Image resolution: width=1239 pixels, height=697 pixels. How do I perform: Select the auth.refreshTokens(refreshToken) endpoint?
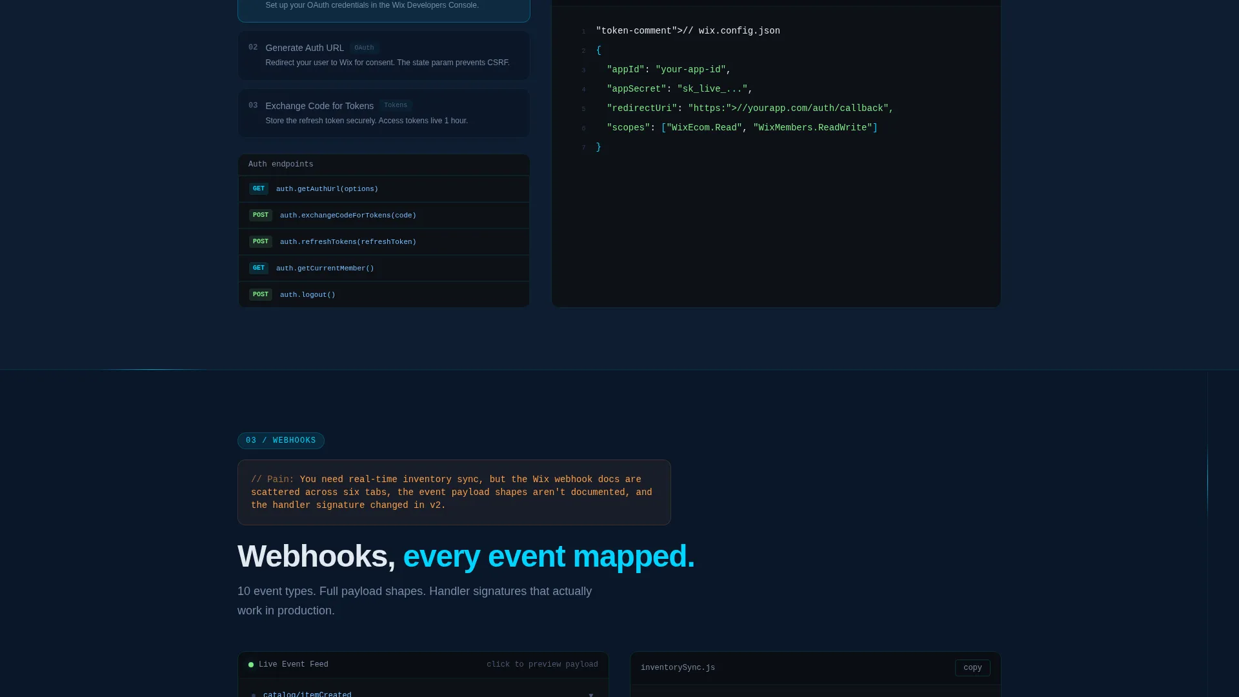click(x=383, y=242)
